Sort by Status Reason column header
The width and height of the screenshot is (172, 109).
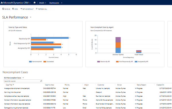142,85
